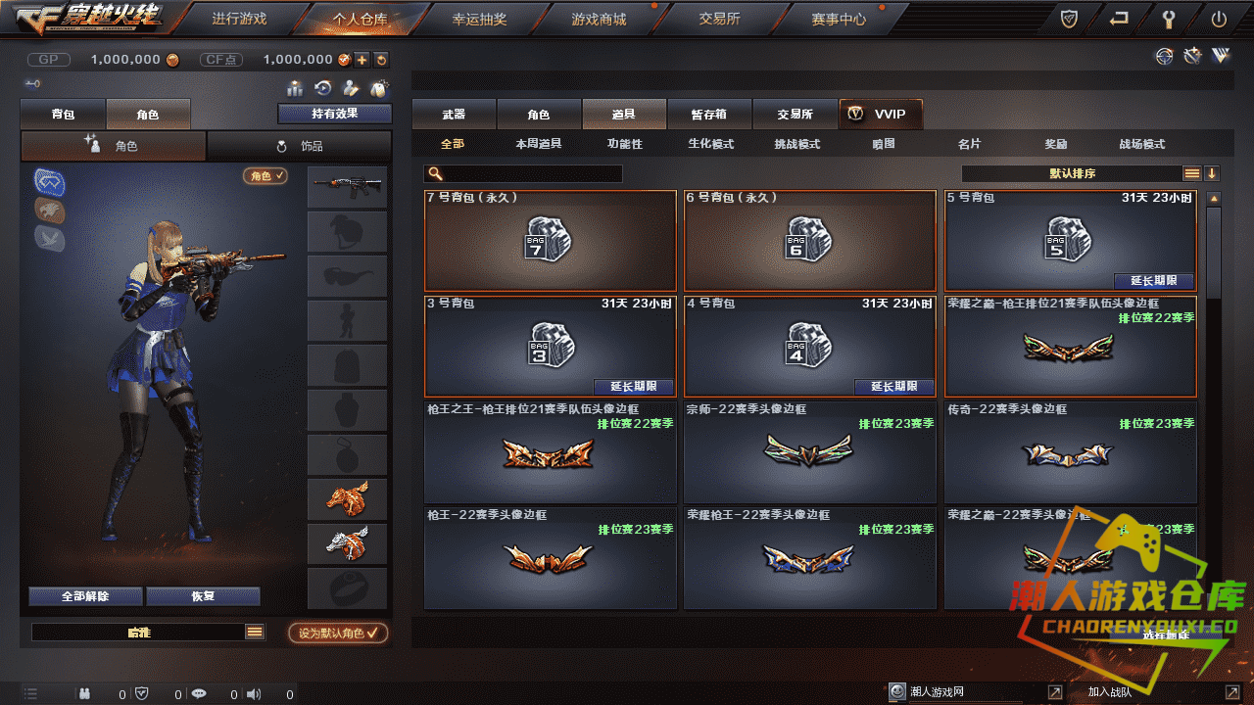Switch to the 武器 inventory tab

click(x=454, y=115)
